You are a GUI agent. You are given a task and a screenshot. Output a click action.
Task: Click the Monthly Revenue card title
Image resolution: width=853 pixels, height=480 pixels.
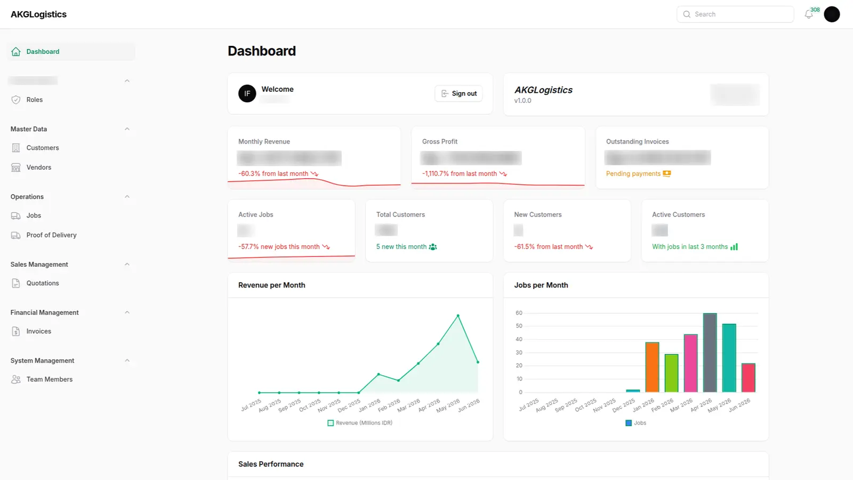(264, 142)
